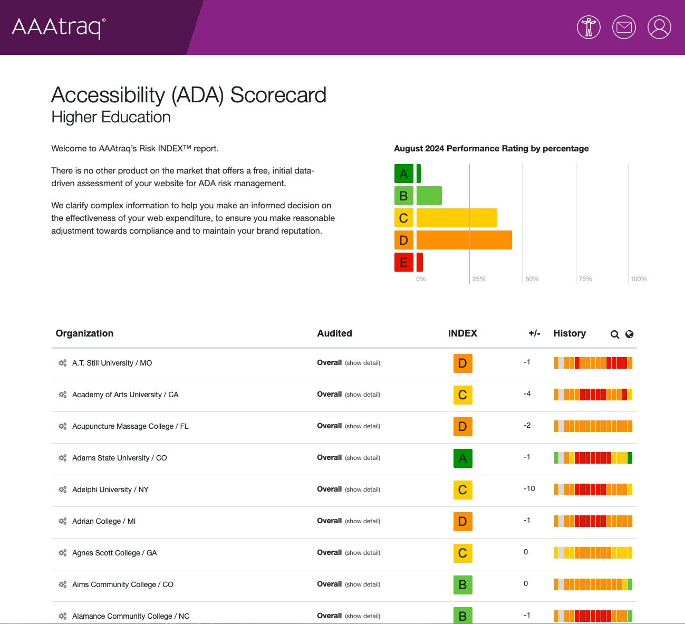Expand show detail for Adrian College
The width and height of the screenshot is (685, 624).
click(362, 521)
